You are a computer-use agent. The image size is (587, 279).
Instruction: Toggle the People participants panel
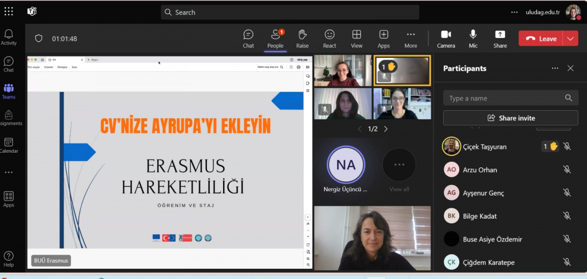point(275,39)
